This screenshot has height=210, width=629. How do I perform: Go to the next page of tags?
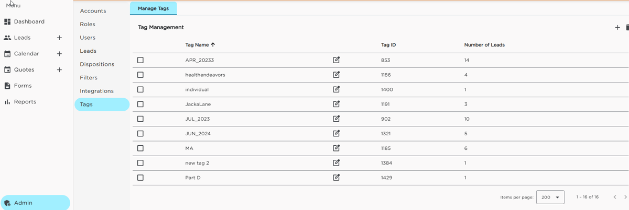tap(625, 197)
